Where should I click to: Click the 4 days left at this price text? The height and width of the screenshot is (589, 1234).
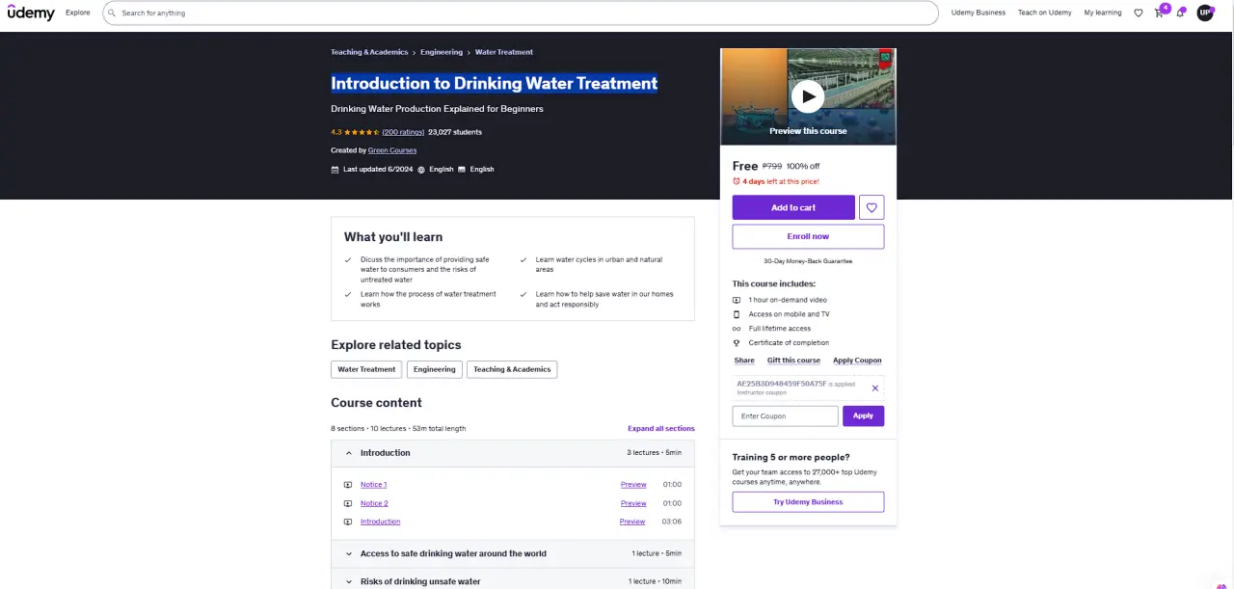point(781,181)
